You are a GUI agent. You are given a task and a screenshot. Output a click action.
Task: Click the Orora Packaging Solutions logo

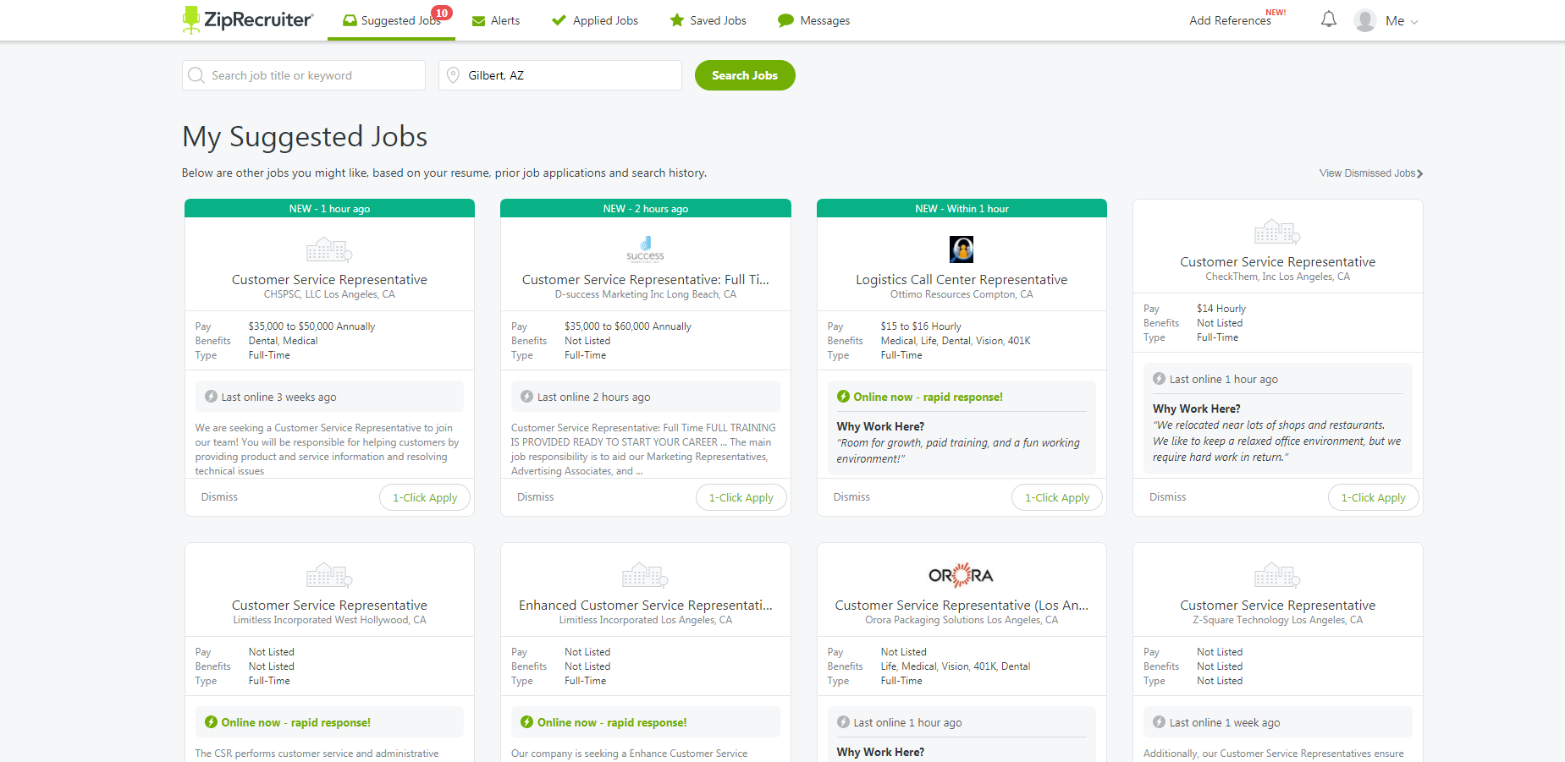[961, 575]
